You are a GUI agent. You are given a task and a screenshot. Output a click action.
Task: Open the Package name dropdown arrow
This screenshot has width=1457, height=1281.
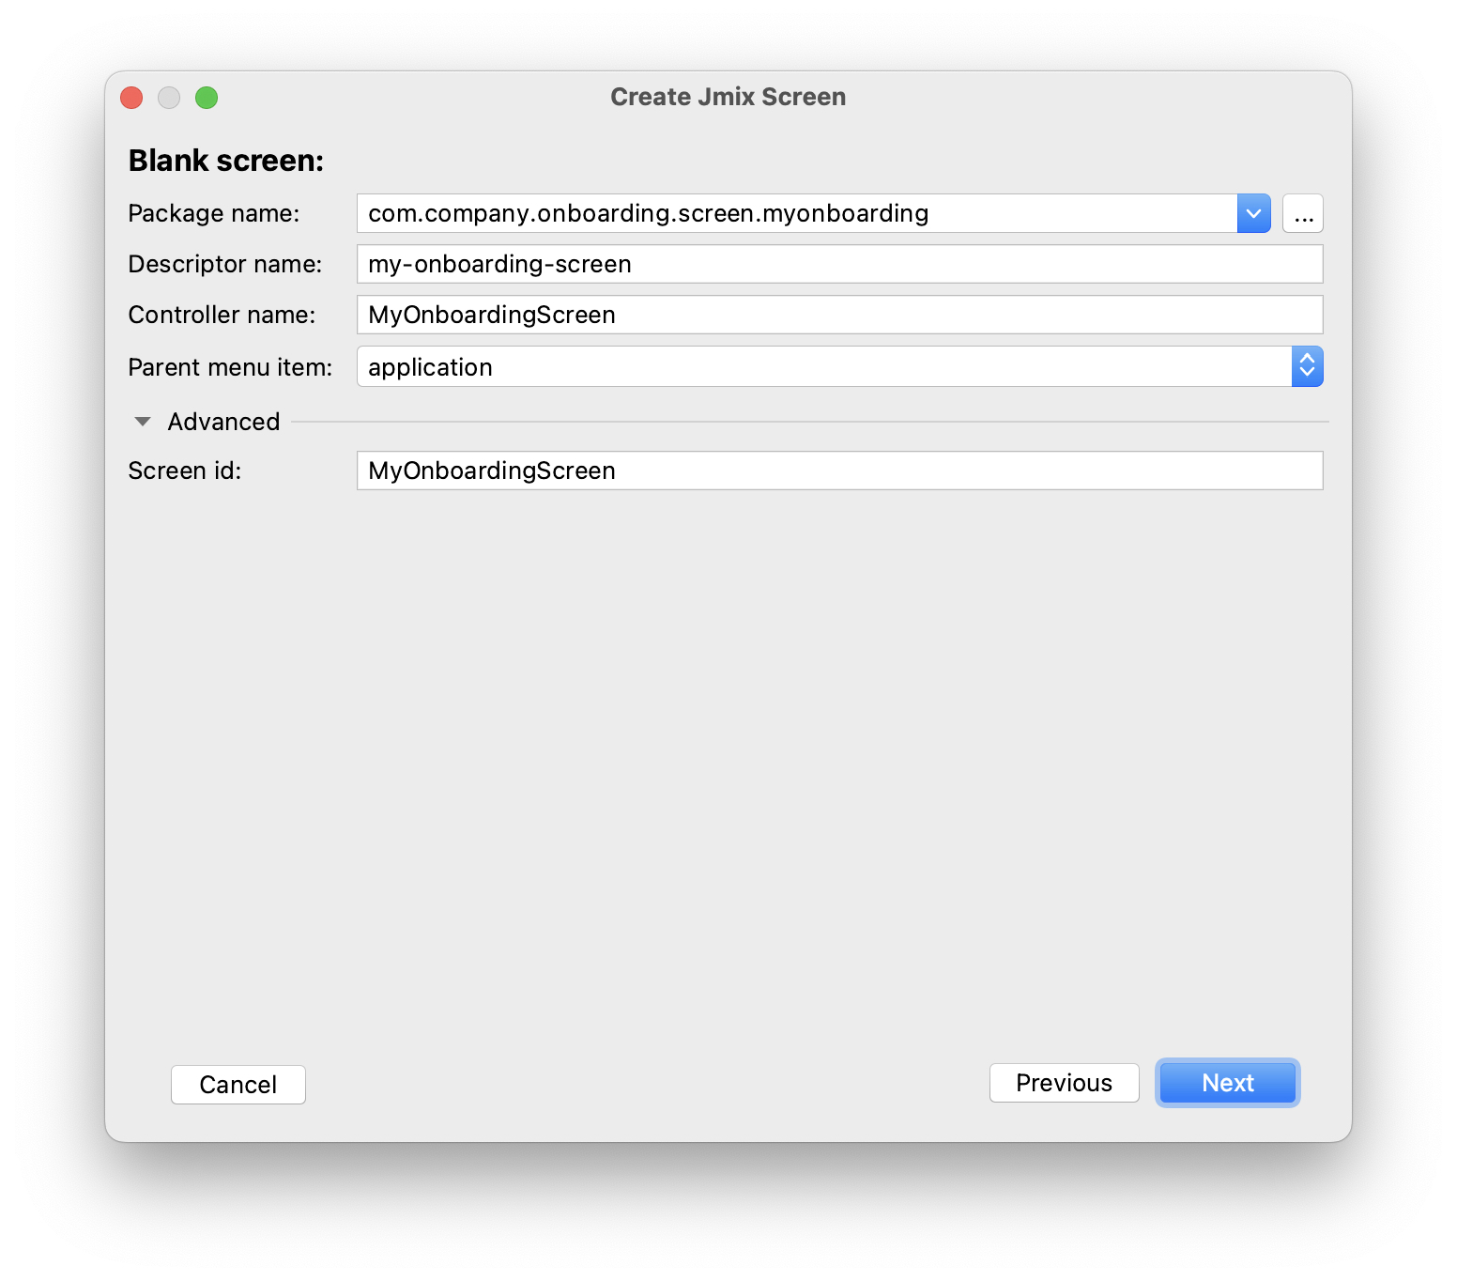[x=1253, y=213]
